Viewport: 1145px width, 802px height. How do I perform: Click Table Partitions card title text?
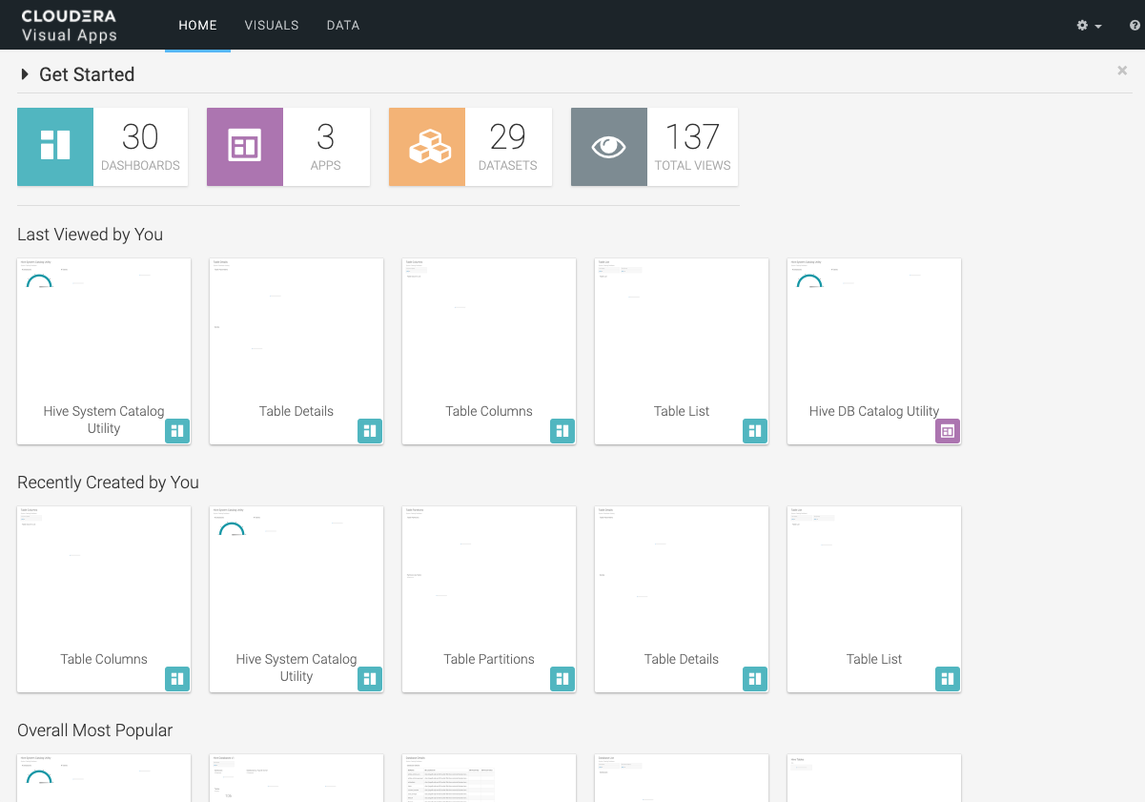coord(489,659)
